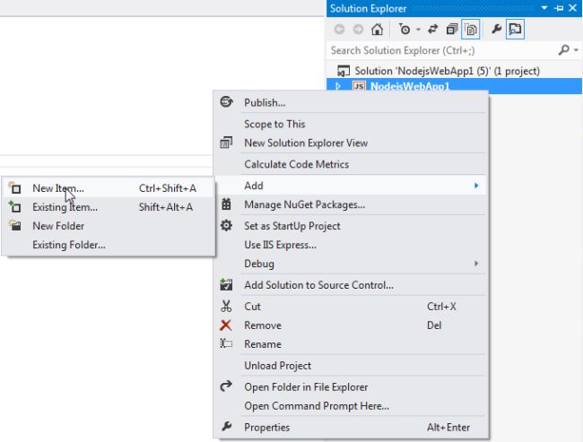Viewport: 583px width, 442px height.
Task: Click the Debug submenu arrow
Action: [476, 264]
